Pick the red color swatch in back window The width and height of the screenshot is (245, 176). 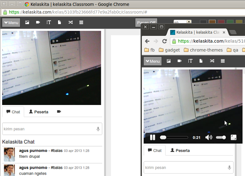point(221,22)
